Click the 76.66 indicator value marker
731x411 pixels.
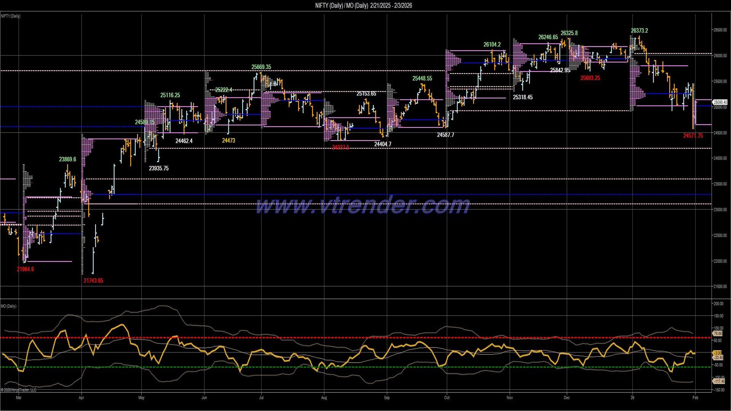(717, 333)
